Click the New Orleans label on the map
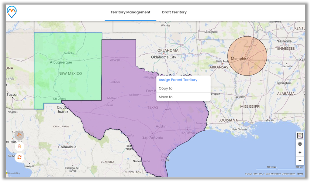The width and height of the screenshot is (311, 182). [x=239, y=130]
